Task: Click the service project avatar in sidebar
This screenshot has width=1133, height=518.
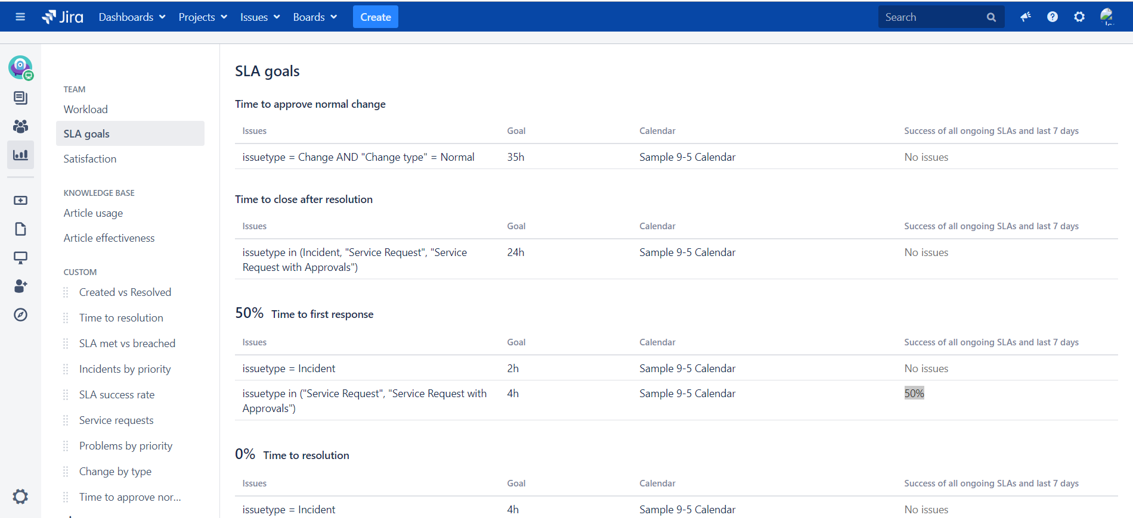Action: (x=20, y=68)
